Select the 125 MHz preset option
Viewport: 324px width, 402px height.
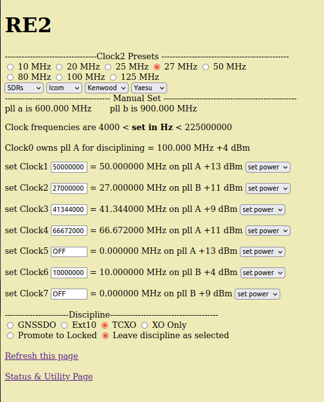coord(113,77)
